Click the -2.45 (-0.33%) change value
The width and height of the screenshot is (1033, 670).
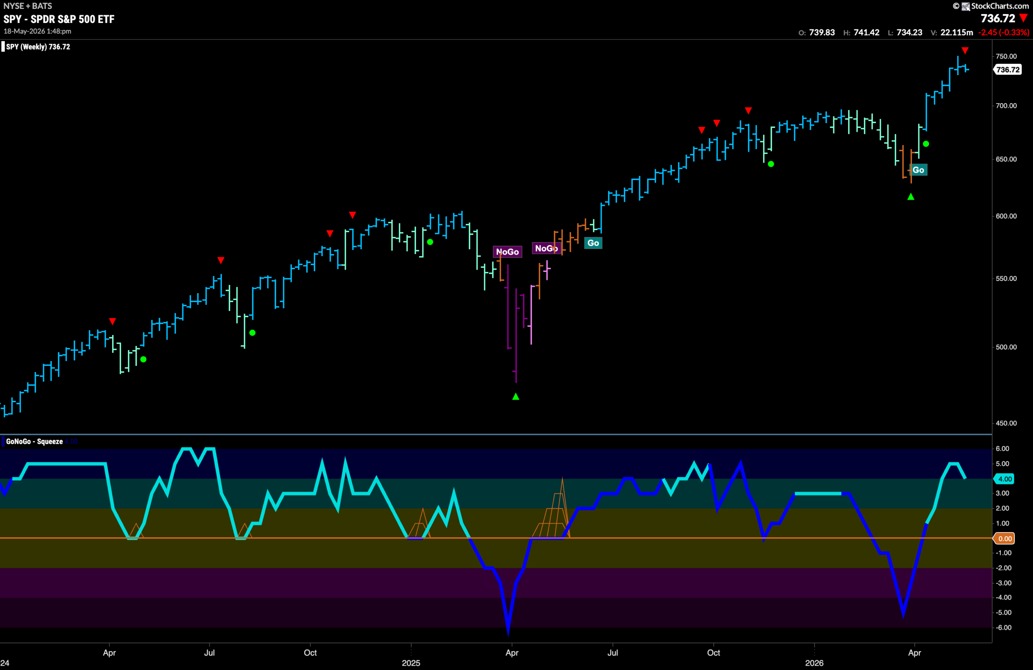(1004, 33)
